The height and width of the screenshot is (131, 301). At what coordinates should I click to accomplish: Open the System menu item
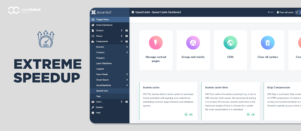click(x=99, y=107)
